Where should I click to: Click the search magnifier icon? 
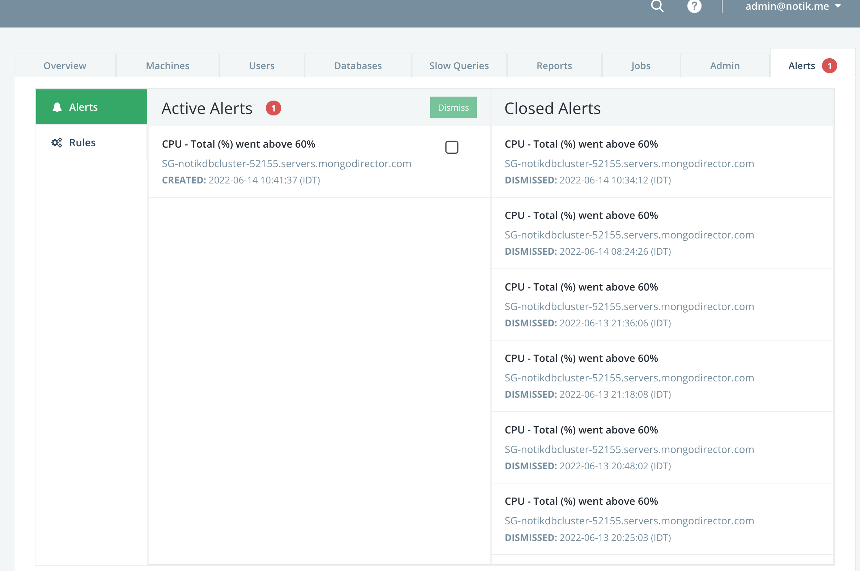pyautogui.click(x=657, y=6)
